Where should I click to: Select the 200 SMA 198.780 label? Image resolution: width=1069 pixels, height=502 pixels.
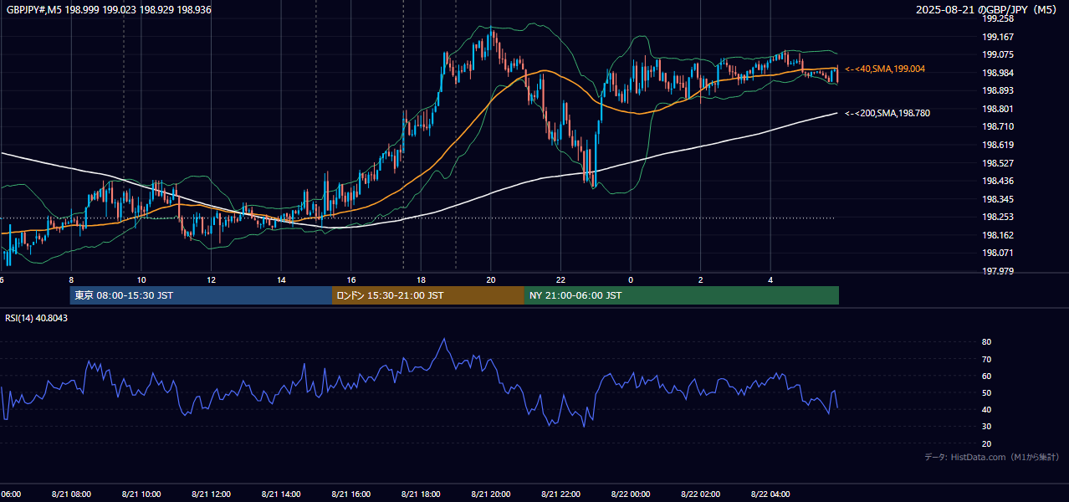(887, 113)
